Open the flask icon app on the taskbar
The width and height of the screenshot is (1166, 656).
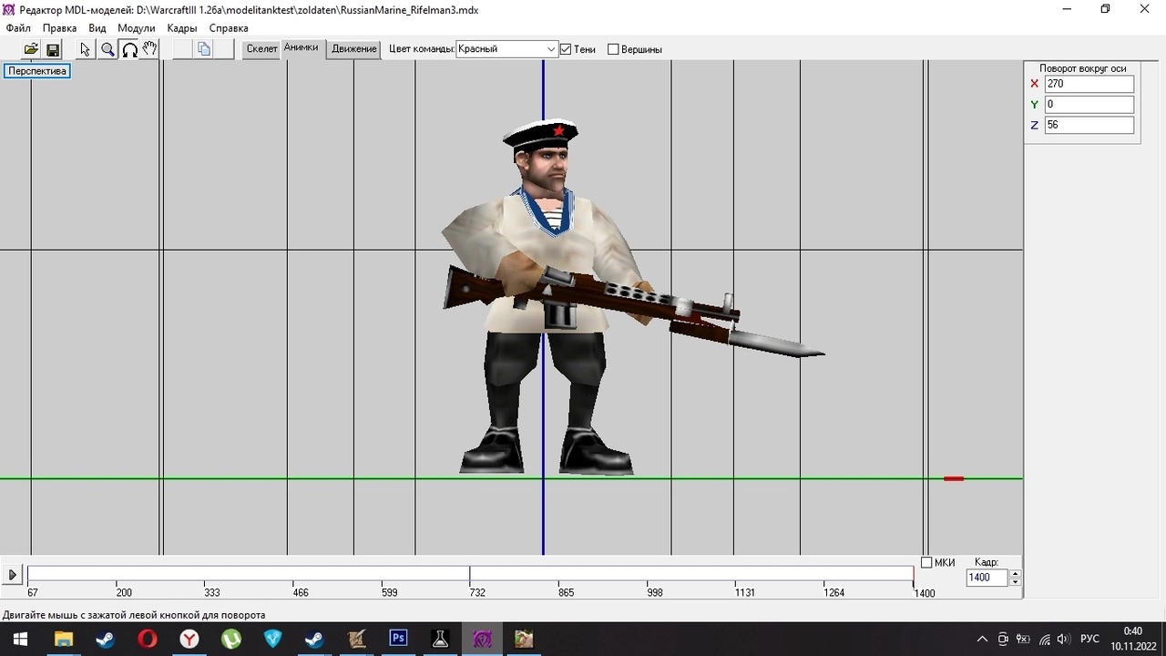[440, 639]
